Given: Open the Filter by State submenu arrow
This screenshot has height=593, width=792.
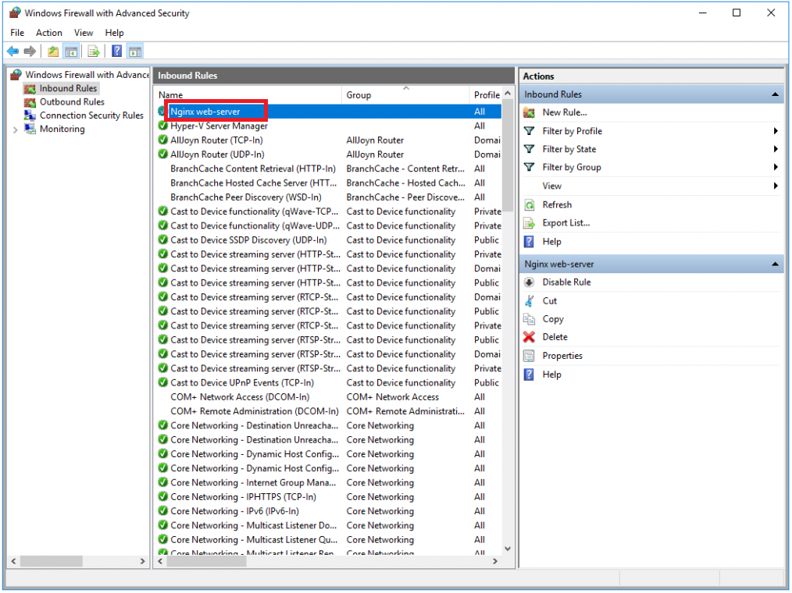Looking at the screenshot, I should click(776, 149).
